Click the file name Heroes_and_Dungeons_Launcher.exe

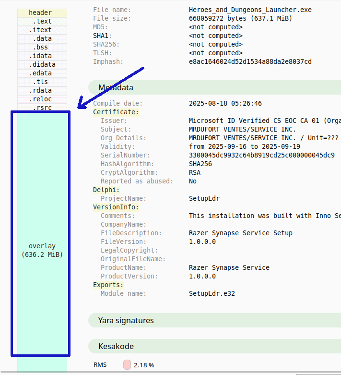pyautogui.click(x=250, y=10)
